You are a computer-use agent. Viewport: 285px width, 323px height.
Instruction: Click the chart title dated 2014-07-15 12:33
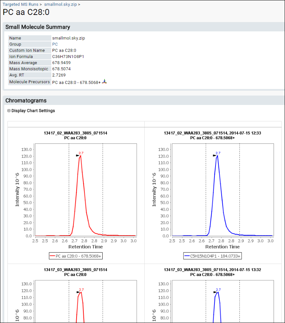pyautogui.click(x=213, y=133)
